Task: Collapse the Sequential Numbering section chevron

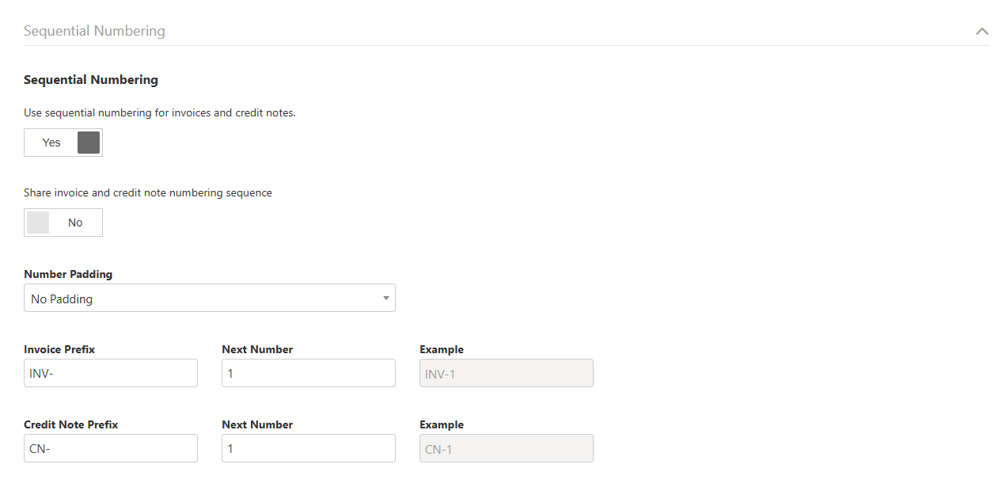Action: [981, 32]
